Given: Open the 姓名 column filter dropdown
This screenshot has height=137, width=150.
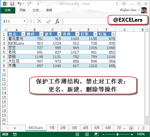Looking at the screenshot, I should coord(23,34).
